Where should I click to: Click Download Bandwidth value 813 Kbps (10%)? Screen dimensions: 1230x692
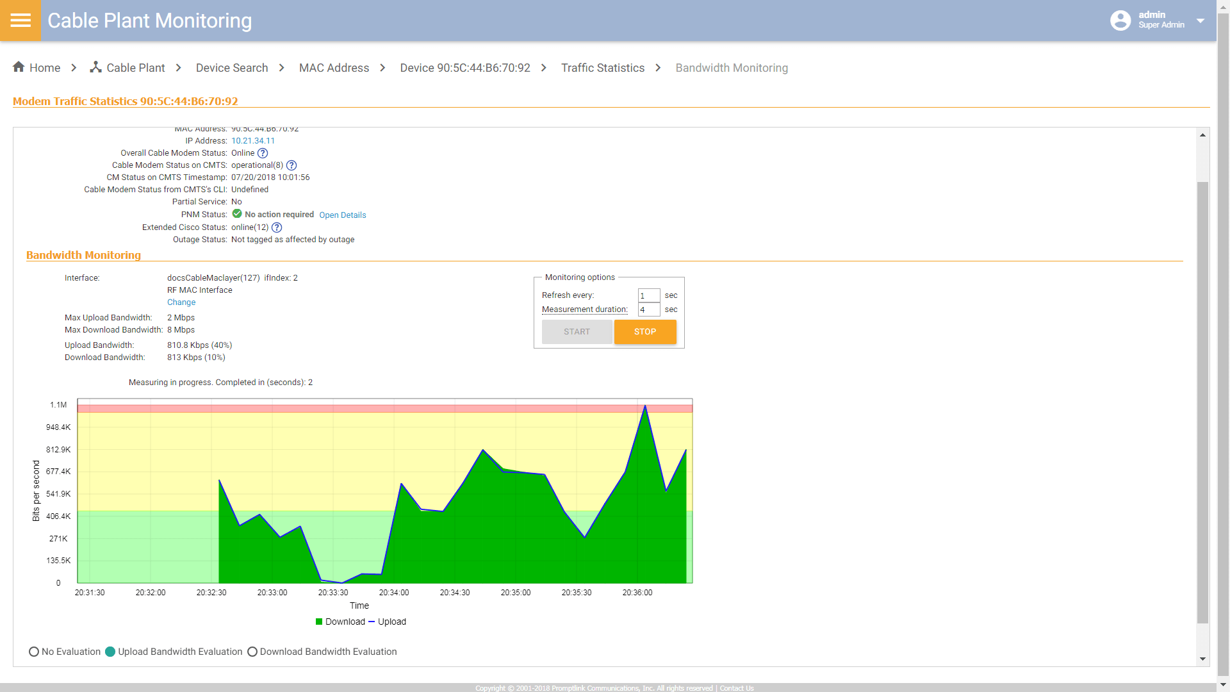point(196,358)
